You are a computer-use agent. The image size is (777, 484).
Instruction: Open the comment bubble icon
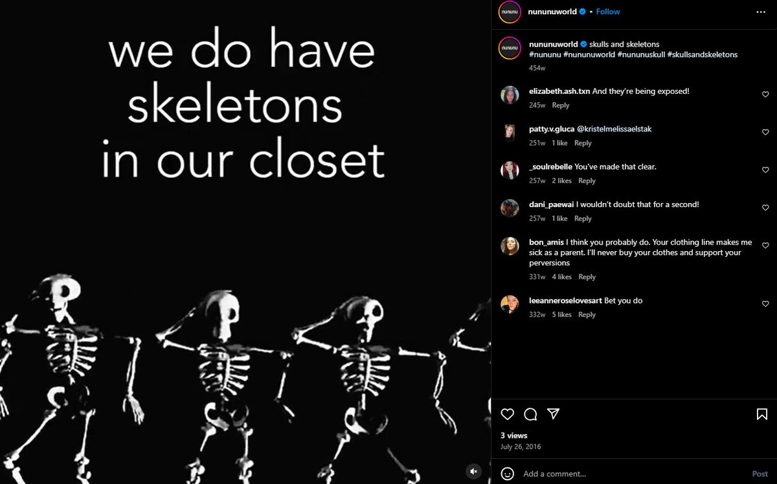[x=530, y=414]
